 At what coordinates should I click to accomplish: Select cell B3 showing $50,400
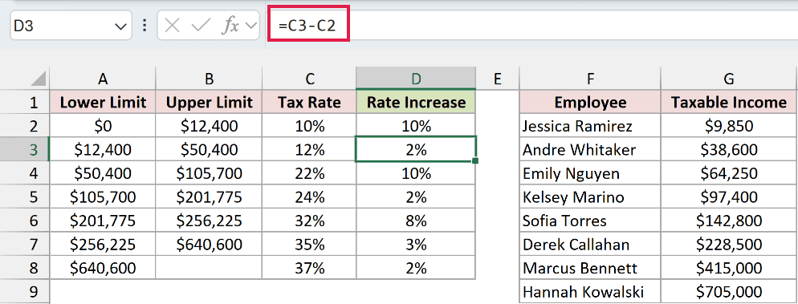210,149
